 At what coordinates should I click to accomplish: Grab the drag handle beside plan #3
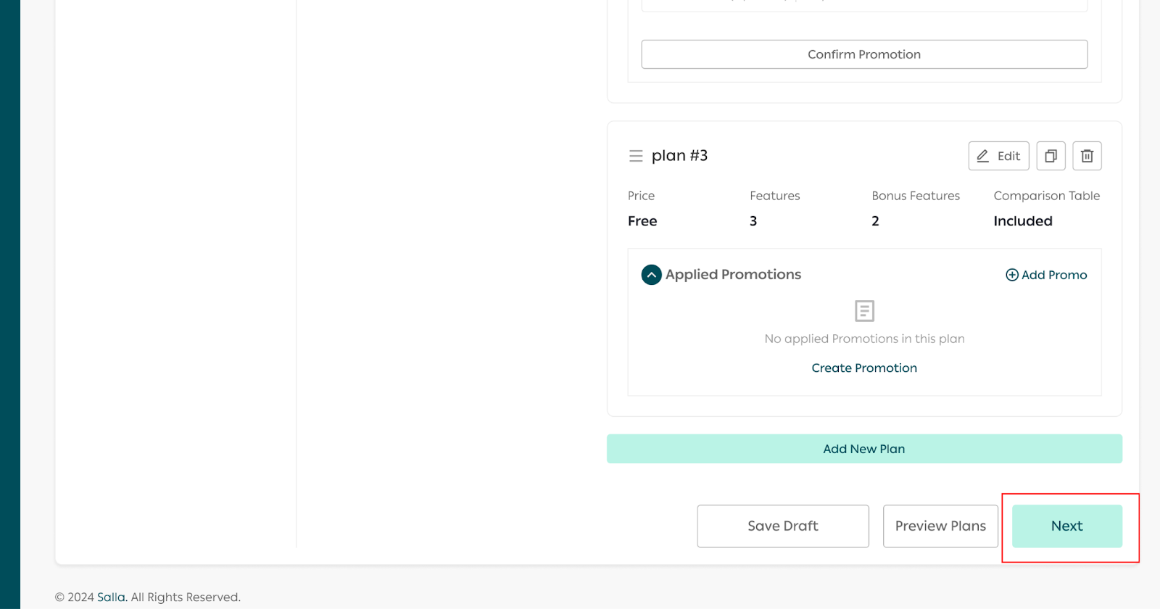pyautogui.click(x=636, y=156)
